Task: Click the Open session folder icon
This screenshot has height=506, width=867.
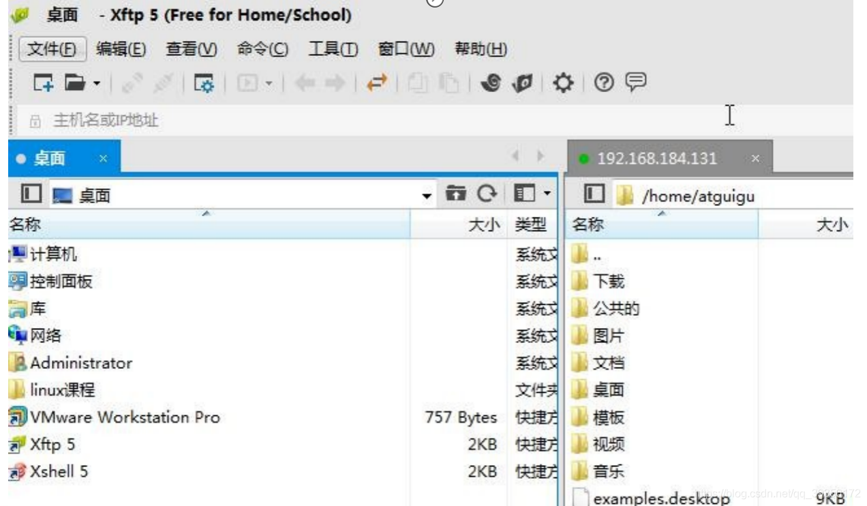Action: (74, 83)
